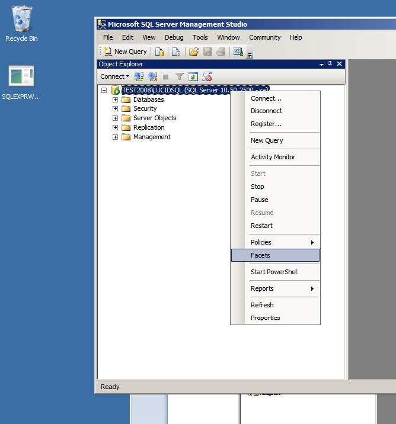Open the File menu
Screen dimensions: 396x424
click(108, 37)
